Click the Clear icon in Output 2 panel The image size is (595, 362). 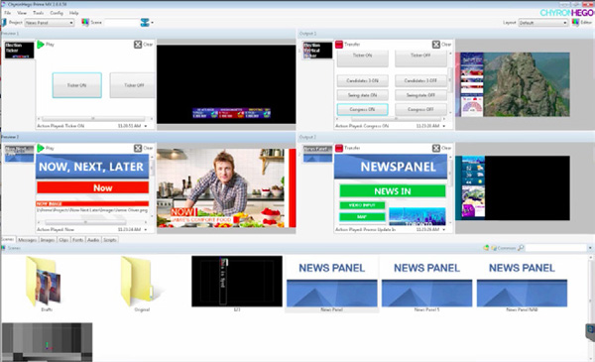pos(436,148)
